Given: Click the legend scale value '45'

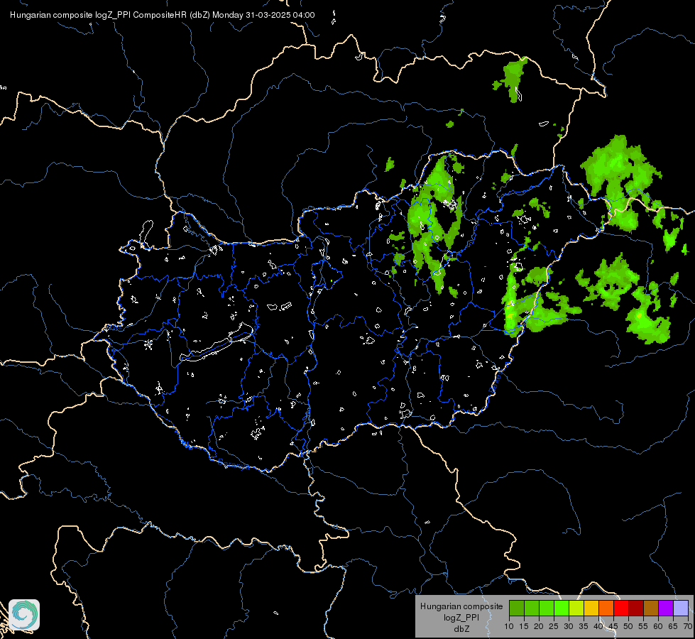Looking at the screenshot, I should tap(613, 627).
